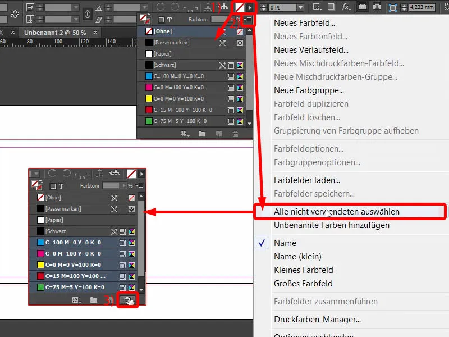Choose Neues Farbfeld... from the menu
Image resolution: width=449 pixels, height=337 pixels.
(304, 23)
